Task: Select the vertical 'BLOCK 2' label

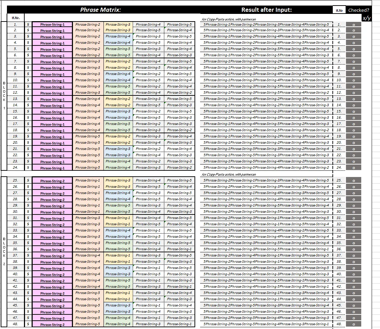Action: tap(4, 252)
